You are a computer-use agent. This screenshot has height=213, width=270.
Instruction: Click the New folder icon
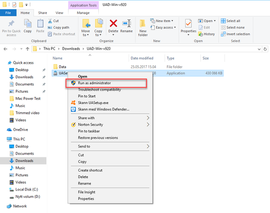pos(143,24)
